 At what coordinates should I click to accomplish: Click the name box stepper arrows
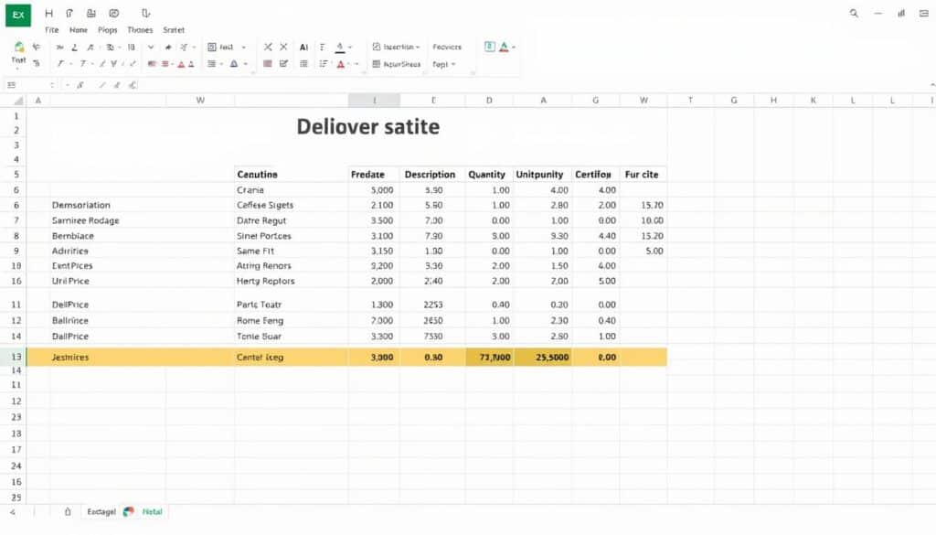tap(52, 85)
